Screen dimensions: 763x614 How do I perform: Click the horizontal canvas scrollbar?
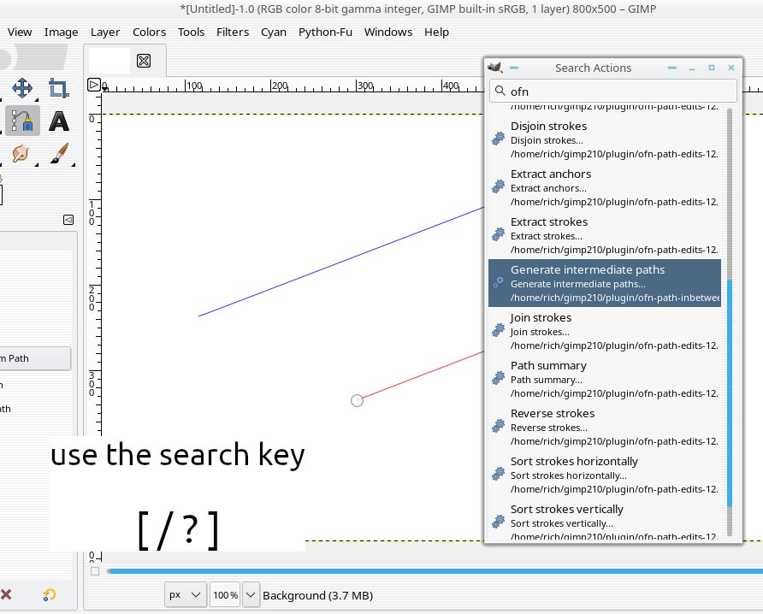point(435,571)
